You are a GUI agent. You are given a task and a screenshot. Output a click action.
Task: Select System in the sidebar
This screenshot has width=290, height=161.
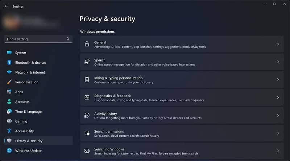(x=38, y=53)
